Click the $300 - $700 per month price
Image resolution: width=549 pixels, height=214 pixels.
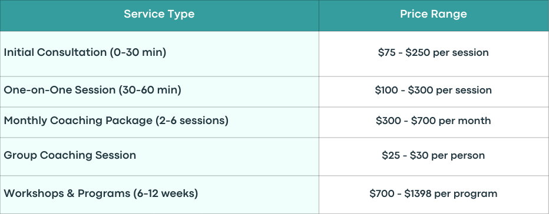pyautogui.click(x=434, y=121)
